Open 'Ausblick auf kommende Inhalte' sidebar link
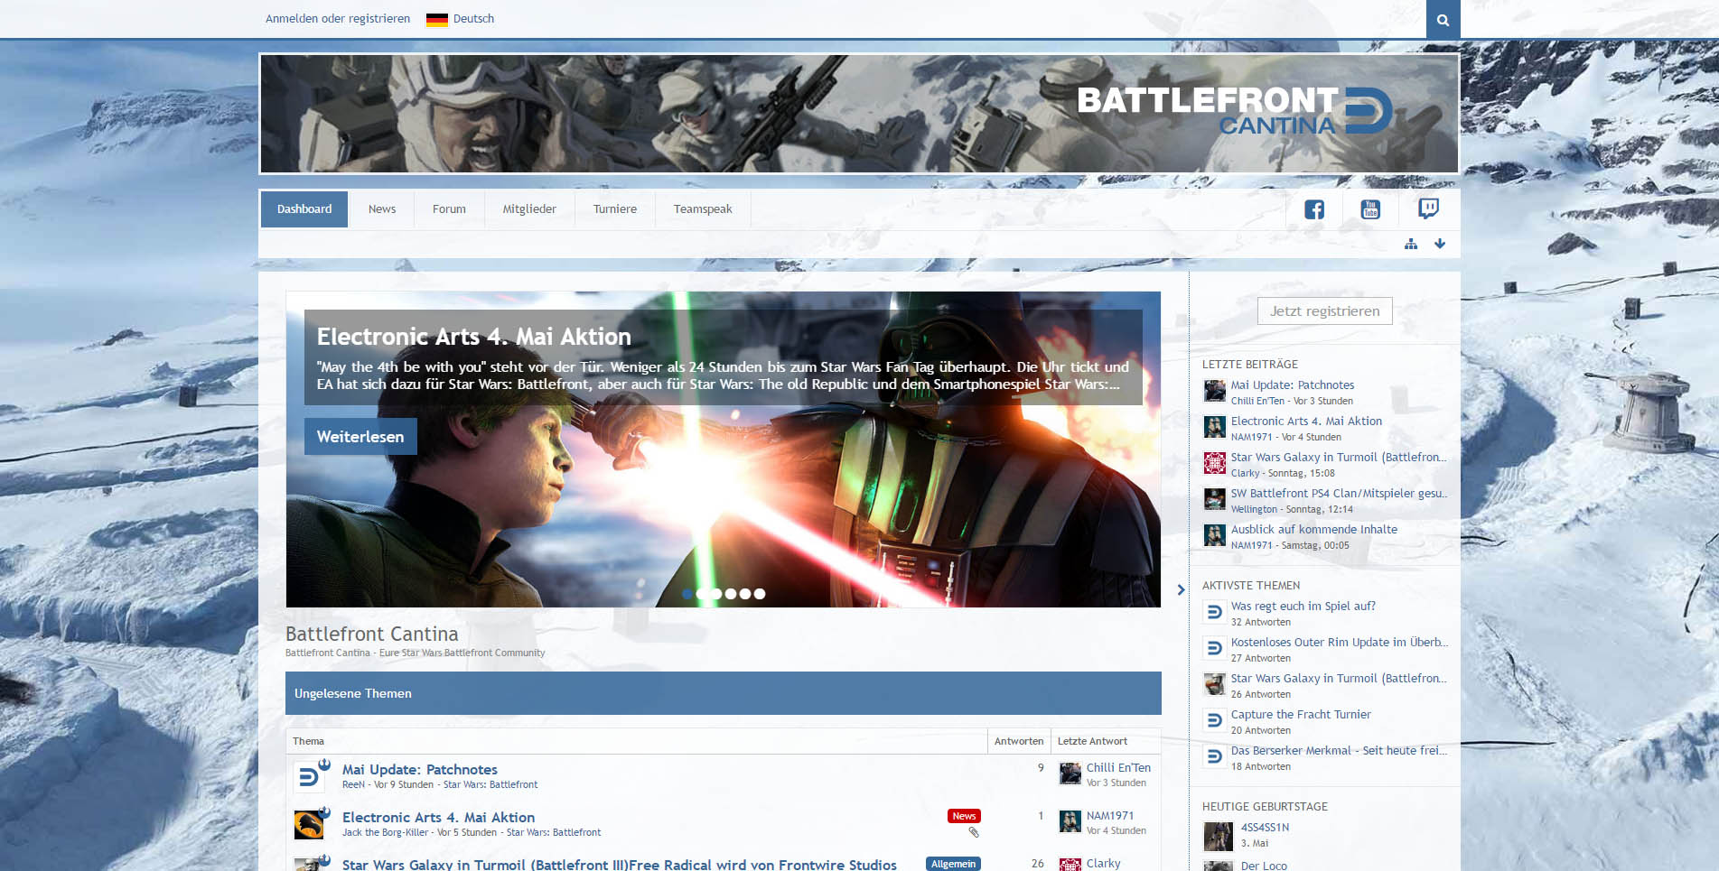This screenshot has height=871, width=1719. coord(1314,530)
